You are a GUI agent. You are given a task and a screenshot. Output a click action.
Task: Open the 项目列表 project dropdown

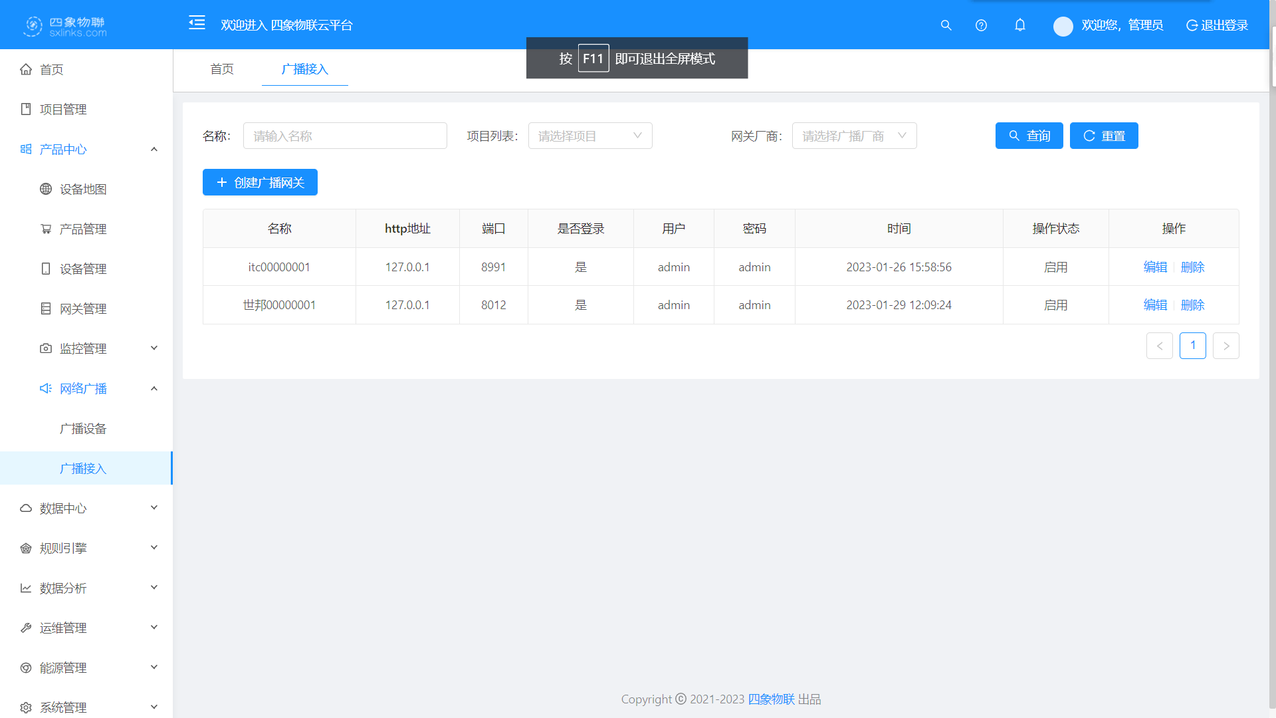click(589, 136)
